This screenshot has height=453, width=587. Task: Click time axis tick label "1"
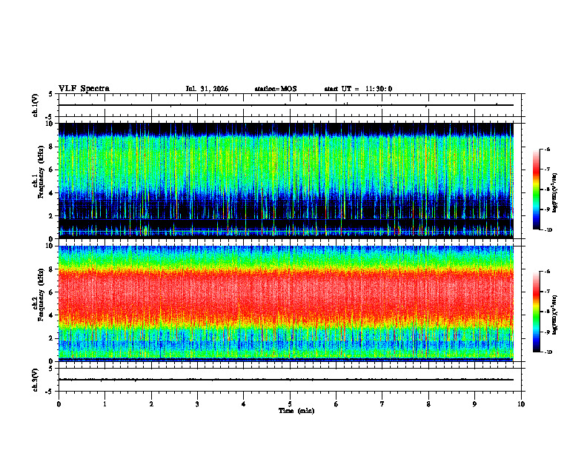point(105,404)
